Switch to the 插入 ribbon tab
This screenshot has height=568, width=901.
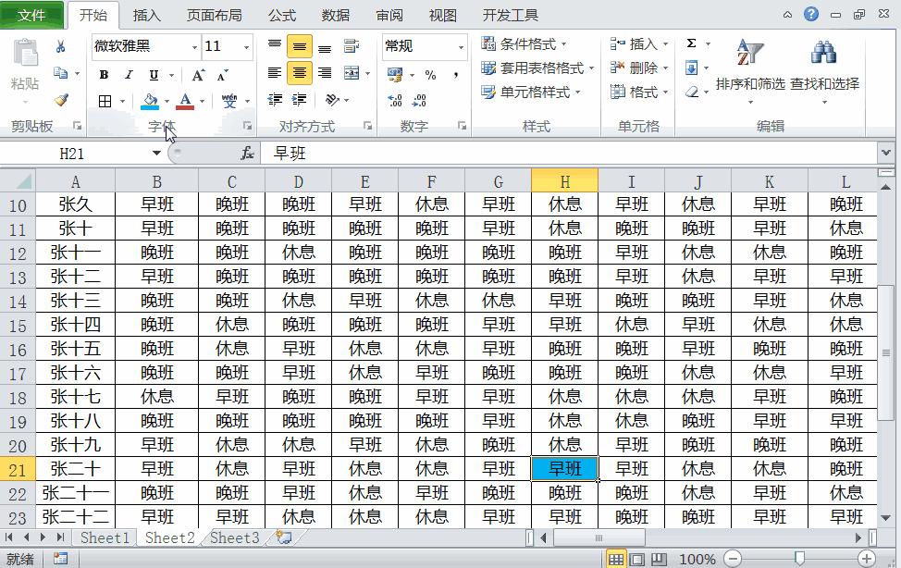point(149,15)
